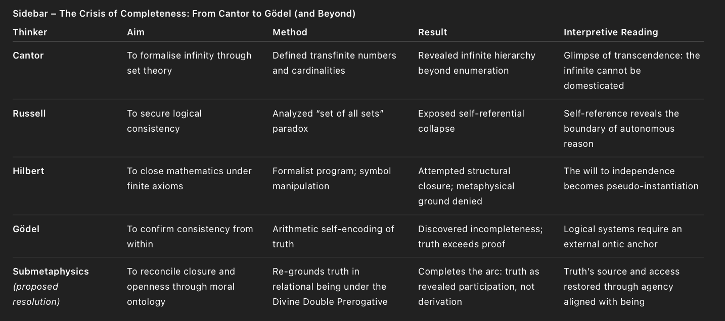Click the "Discovered incompleteness" result cell
725x321 pixels.
pos(480,237)
